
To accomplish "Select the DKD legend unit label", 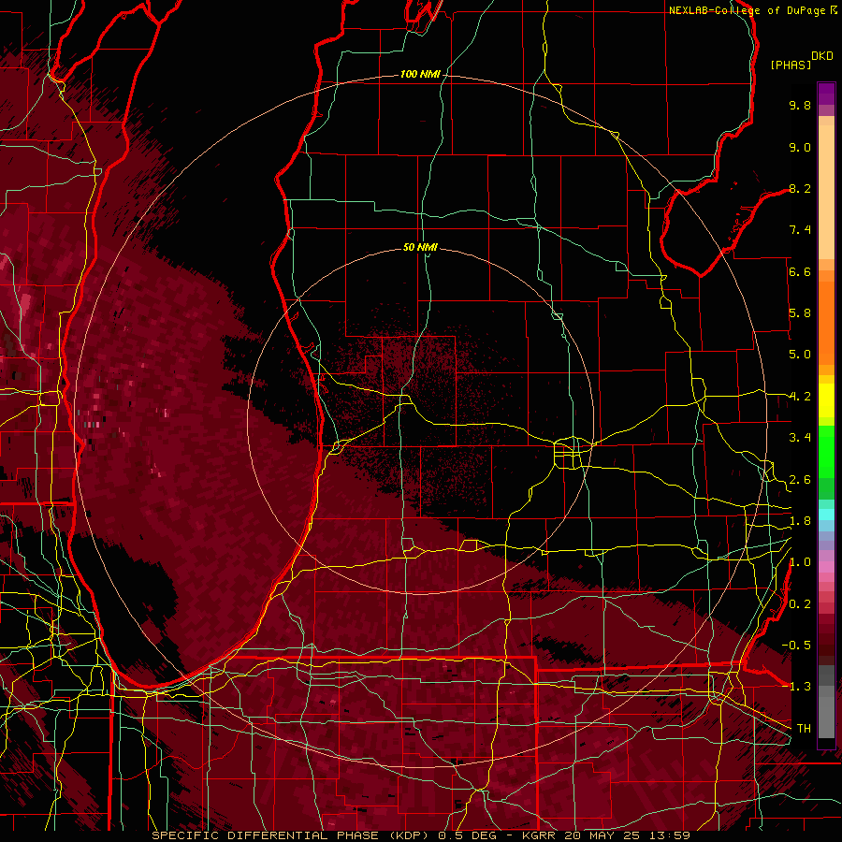I will pyautogui.click(x=822, y=56).
